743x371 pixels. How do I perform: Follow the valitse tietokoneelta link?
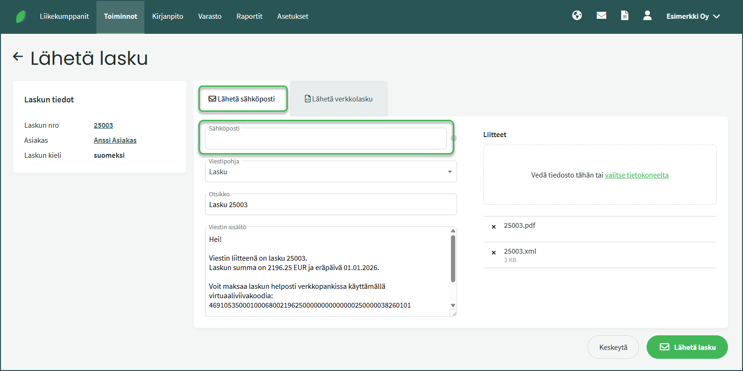pyautogui.click(x=636, y=175)
